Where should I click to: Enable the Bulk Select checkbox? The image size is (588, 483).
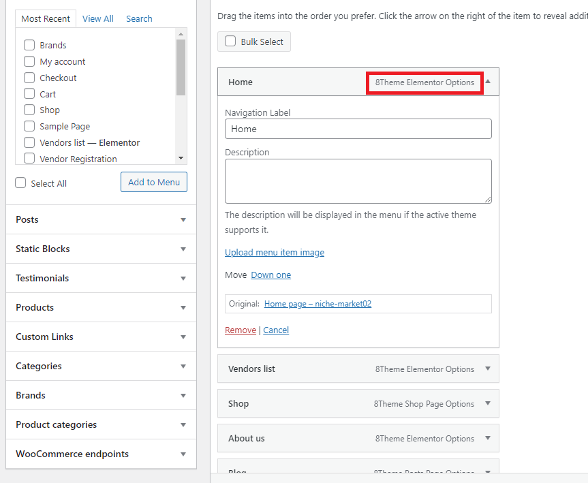point(230,42)
